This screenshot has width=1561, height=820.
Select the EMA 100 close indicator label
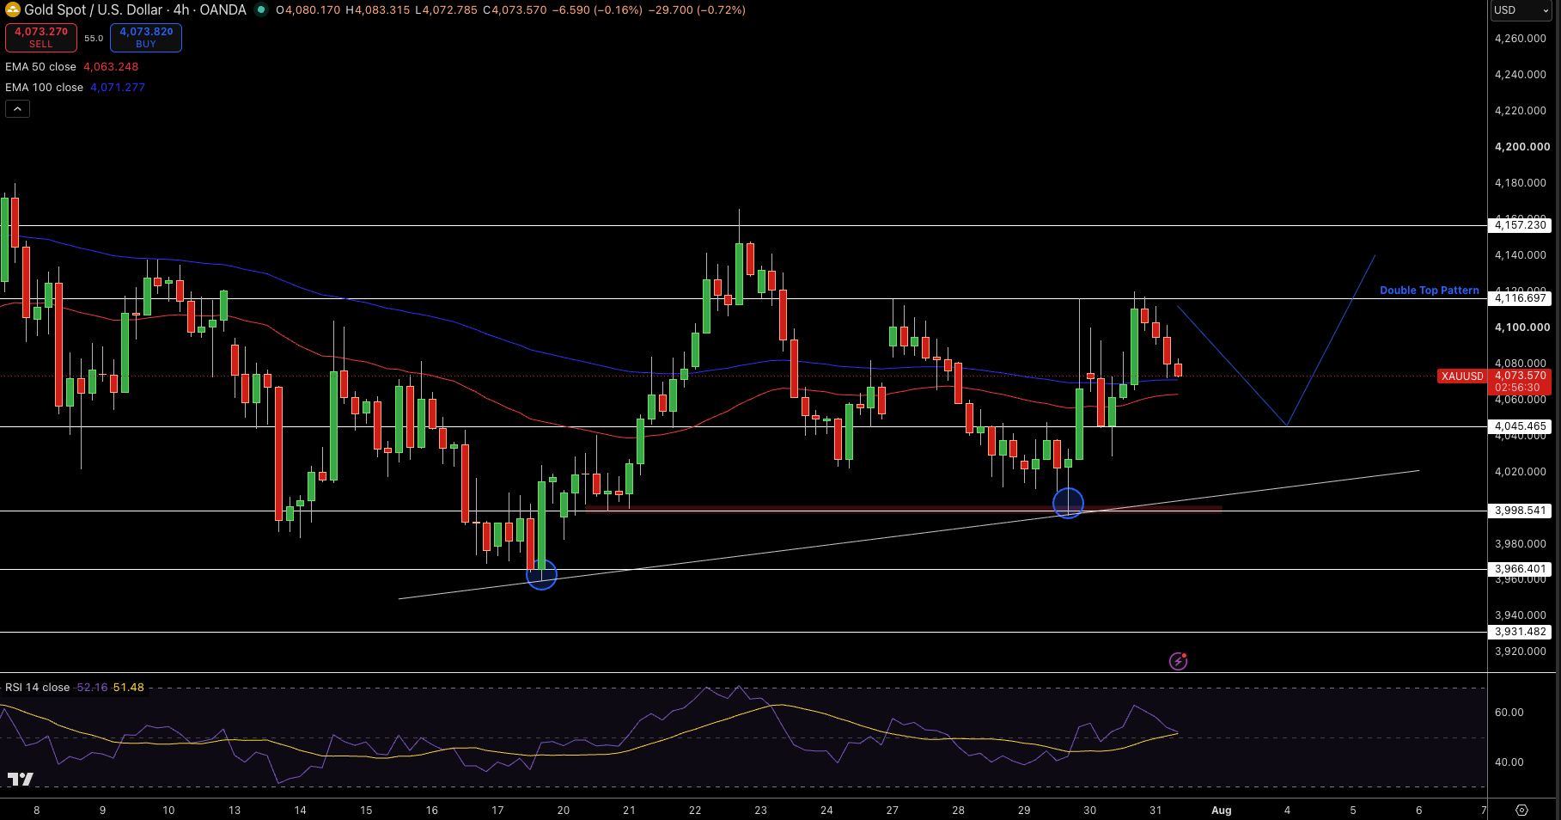(x=44, y=88)
